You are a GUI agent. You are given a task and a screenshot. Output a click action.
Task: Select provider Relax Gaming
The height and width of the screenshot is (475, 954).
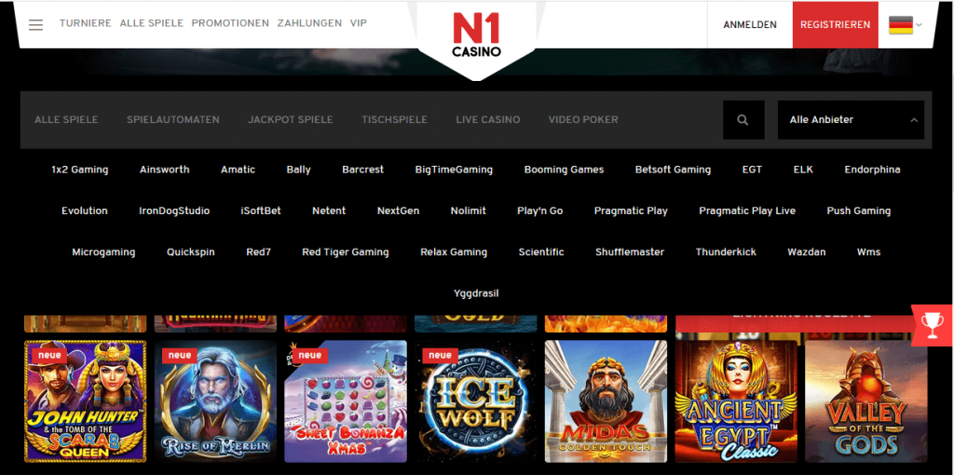(x=454, y=251)
